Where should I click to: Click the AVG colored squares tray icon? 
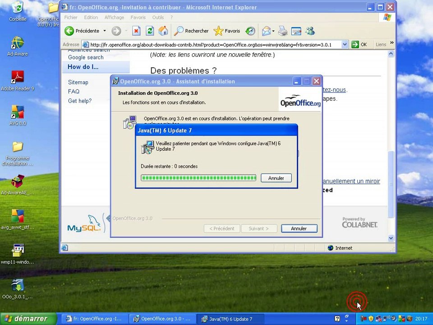pos(402,319)
